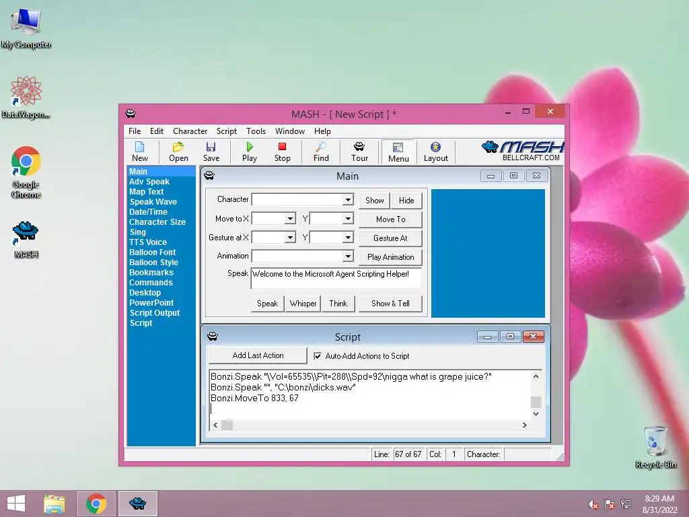
Task: Open a script file using Open icon
Action: click(178, 151)
